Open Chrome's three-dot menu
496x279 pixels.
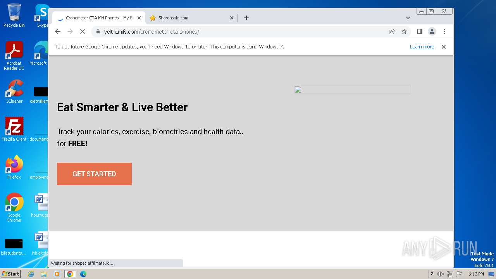pos(444,31)
